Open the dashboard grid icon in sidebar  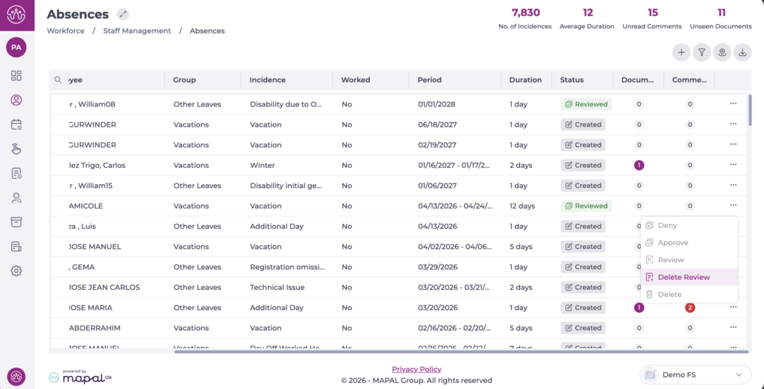click(x=16, y=75)
